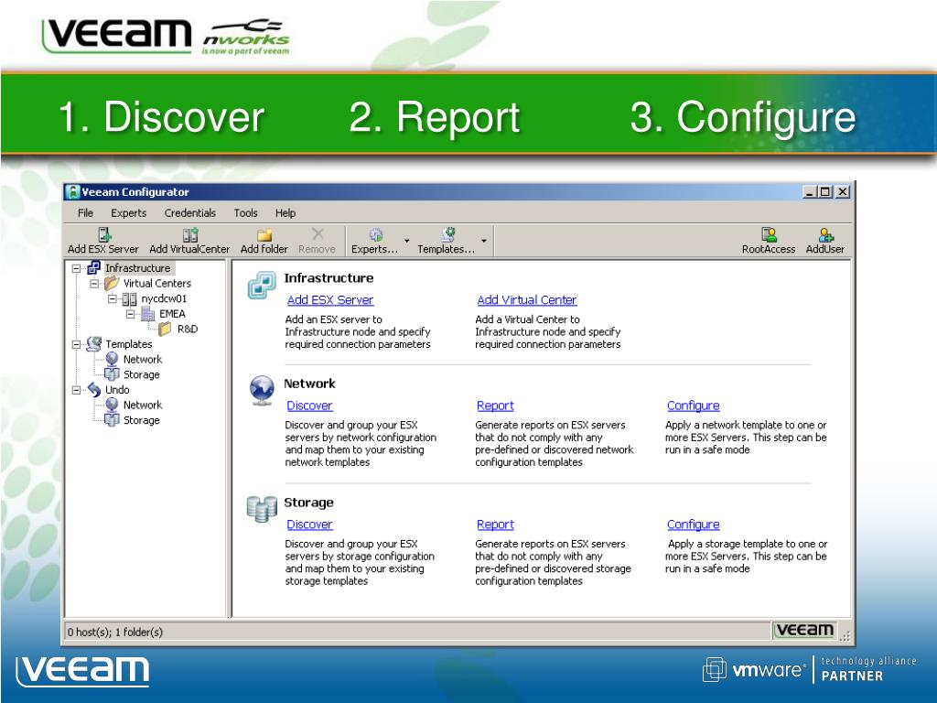Image resolution: width=937 pixels, height=703 pixels.
Task: Click the Storage Configure link
Action: pos(694,525)
